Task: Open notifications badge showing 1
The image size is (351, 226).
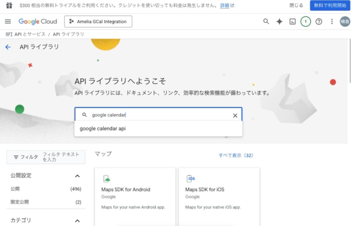Action: pyautogui.click(x=305, y=22)
